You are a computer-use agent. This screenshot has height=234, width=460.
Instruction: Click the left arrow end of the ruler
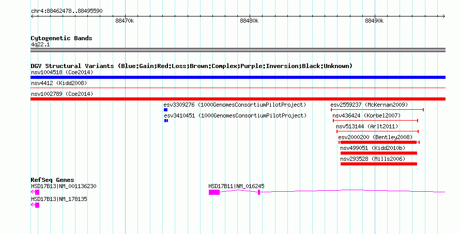pos(32,16)
